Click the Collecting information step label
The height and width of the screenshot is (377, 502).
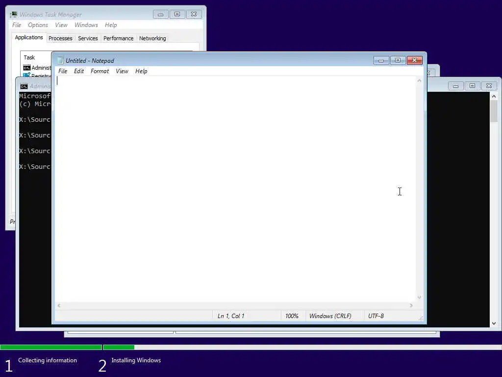[x=48, y=360]
